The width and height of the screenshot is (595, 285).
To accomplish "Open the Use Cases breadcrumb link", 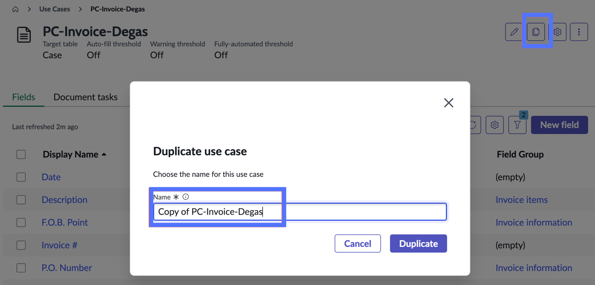I will tap(55, 9).
